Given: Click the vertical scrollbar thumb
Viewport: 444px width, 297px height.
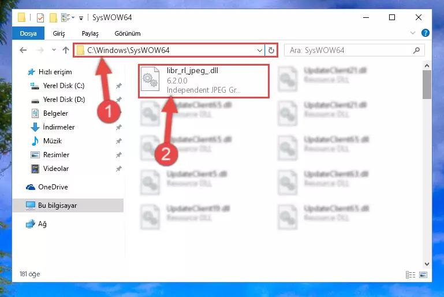Looking at the screenshot, I should (x=427, y=85).
